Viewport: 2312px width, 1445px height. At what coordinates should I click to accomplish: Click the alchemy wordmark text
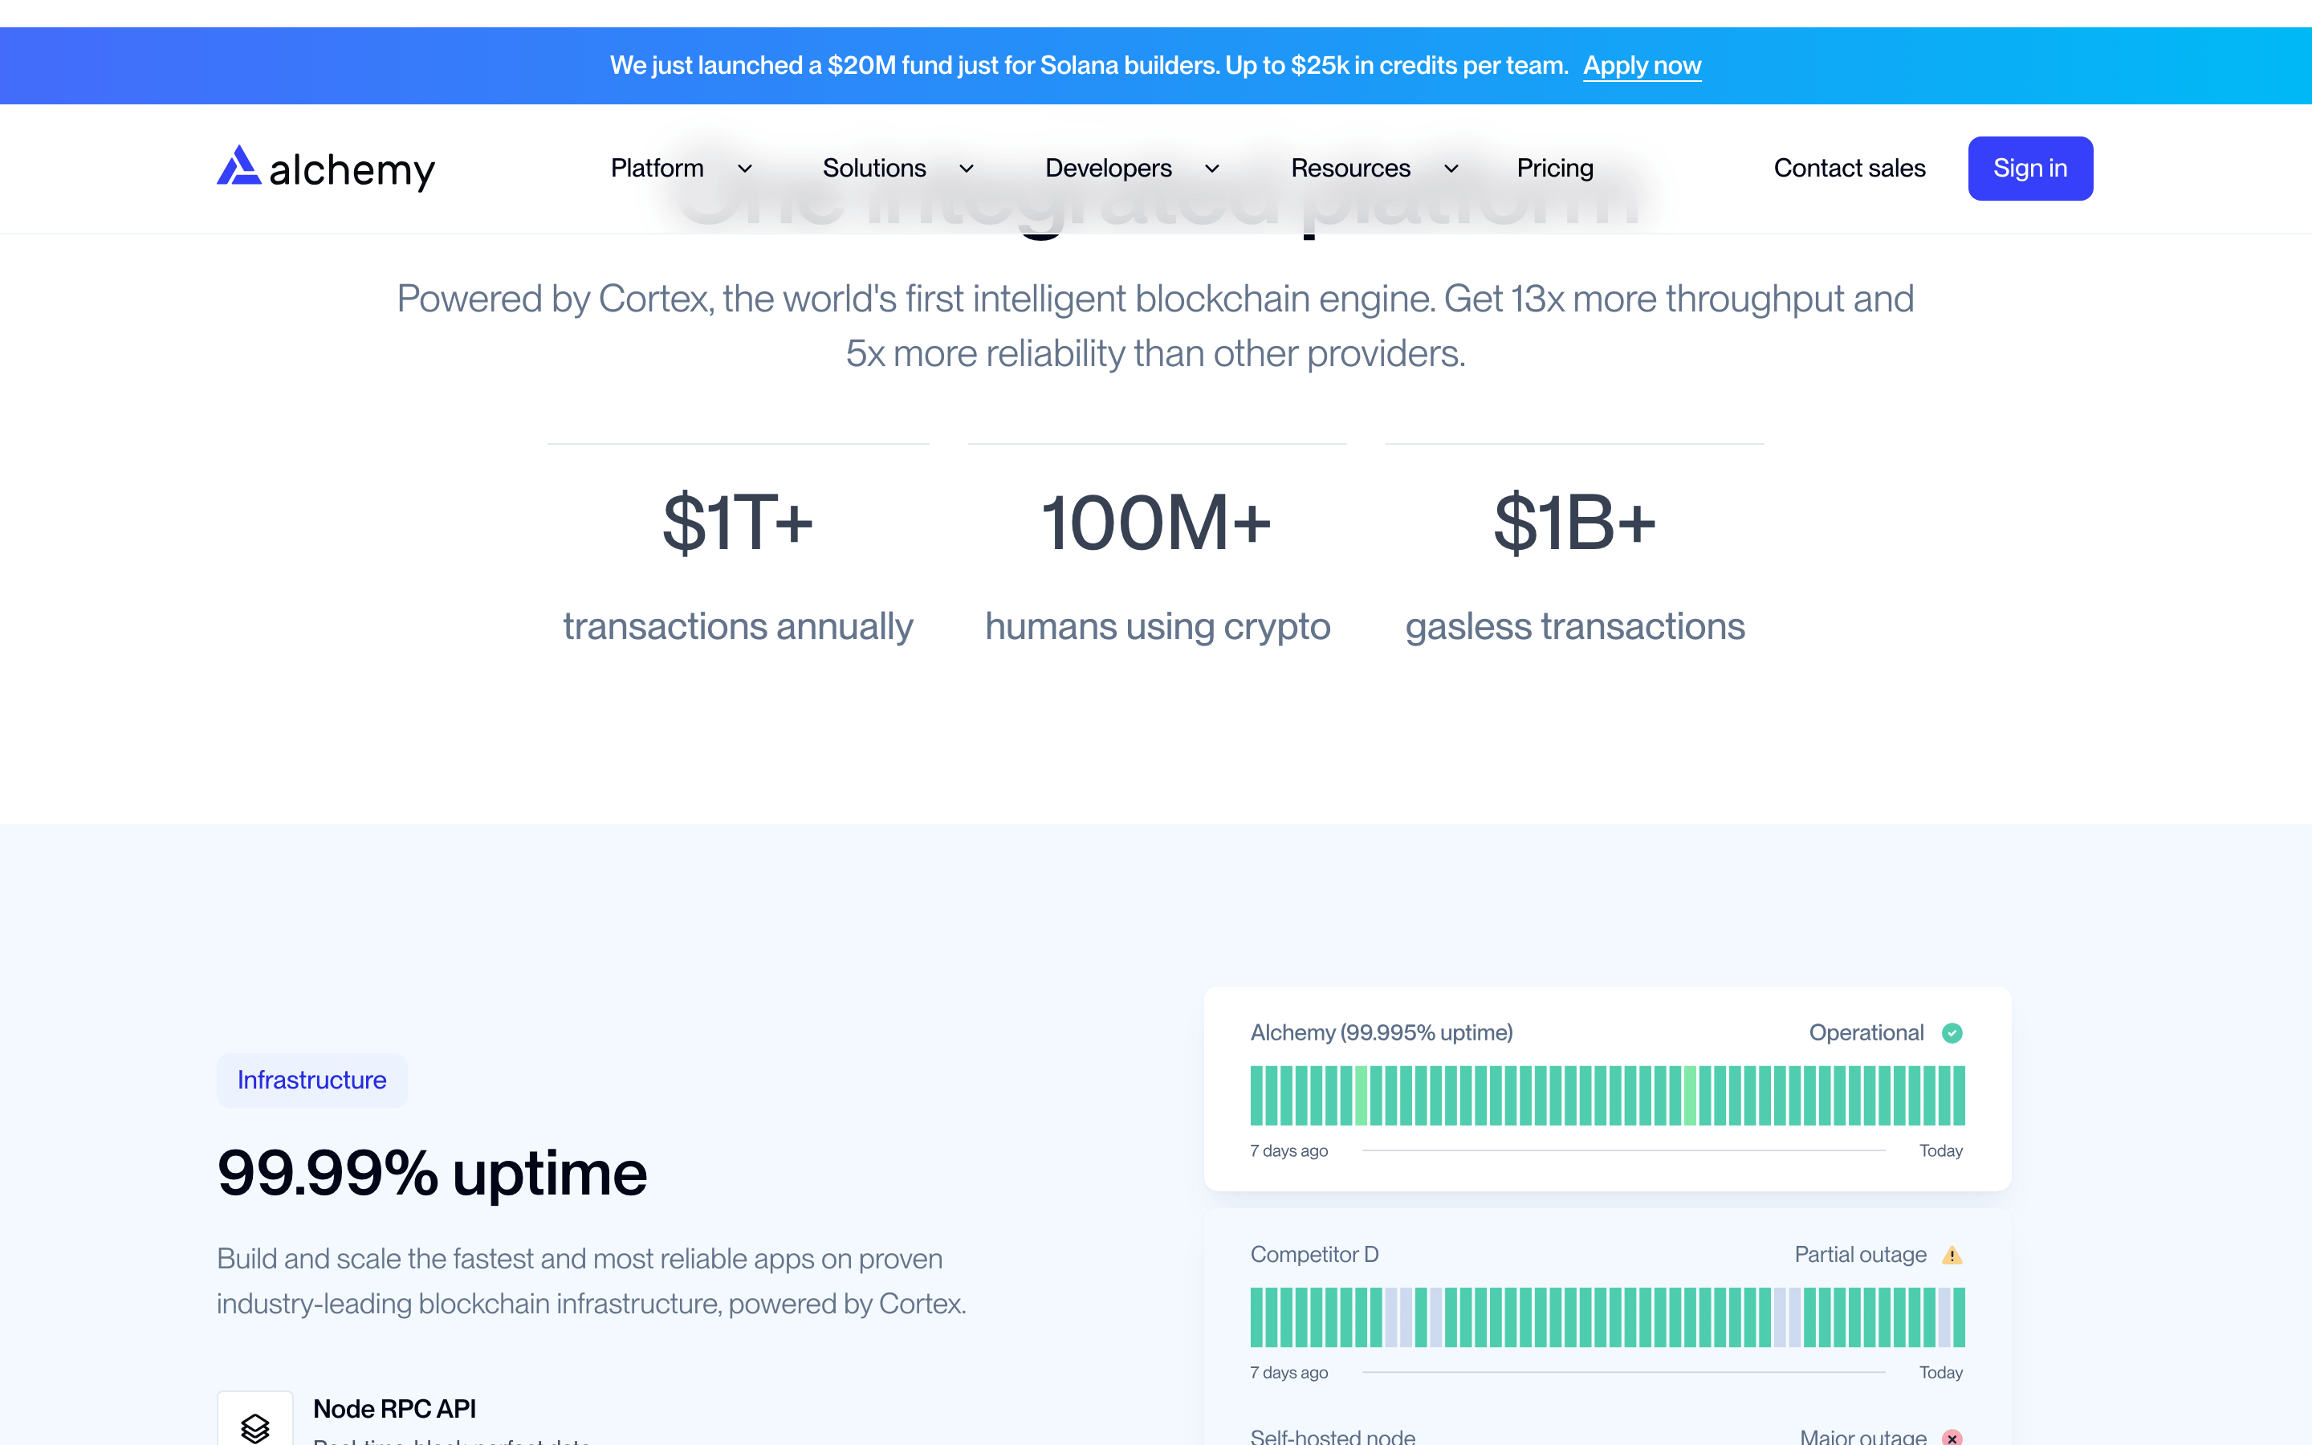(352, 170)
